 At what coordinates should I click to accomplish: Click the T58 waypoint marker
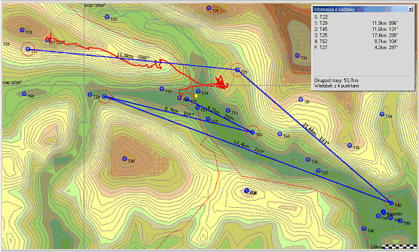[x=24, y=94]
